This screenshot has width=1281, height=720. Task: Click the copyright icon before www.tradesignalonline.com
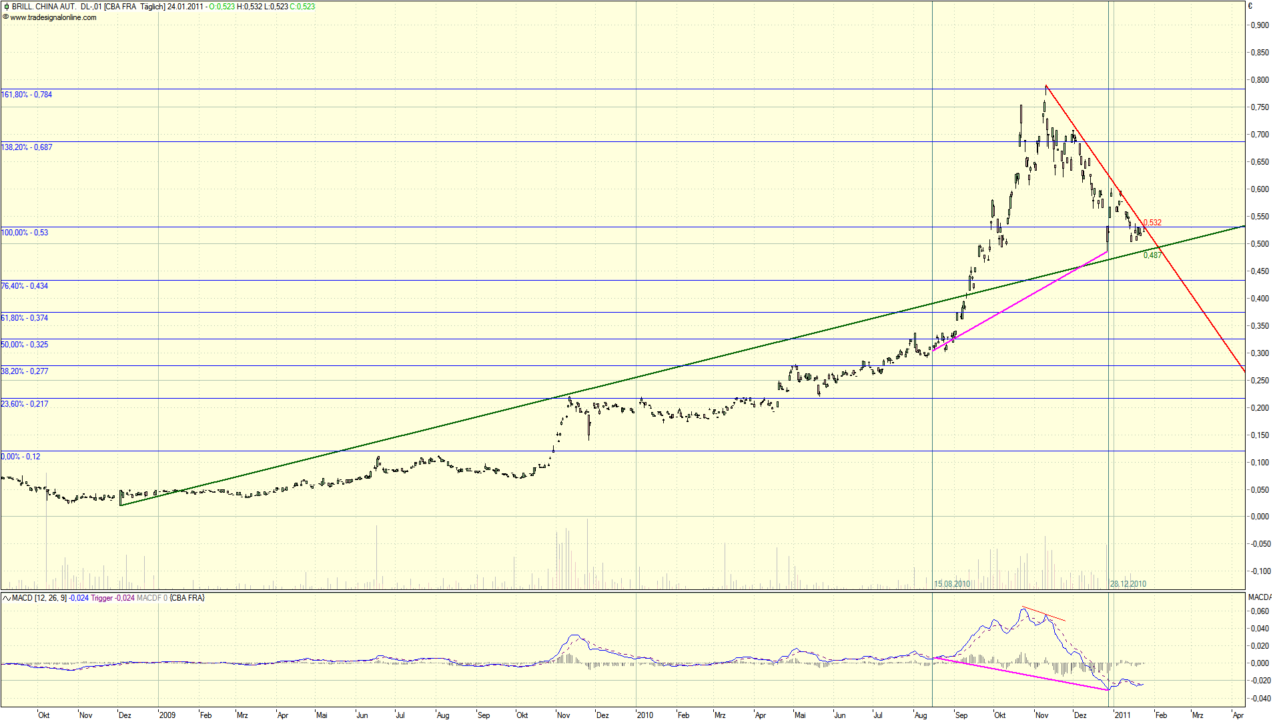pos(5,17)
